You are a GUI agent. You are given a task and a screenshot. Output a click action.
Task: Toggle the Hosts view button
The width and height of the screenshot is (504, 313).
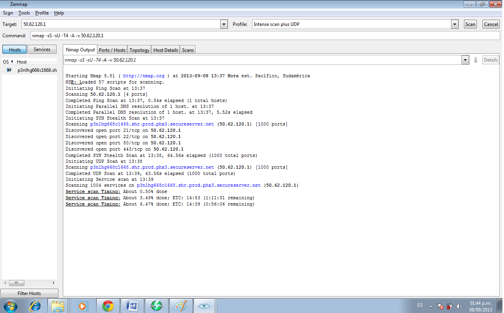click(x=15, y=50)
